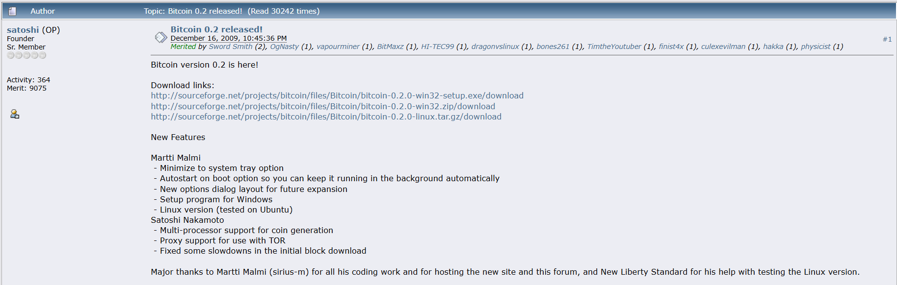Click the 'Download links:' text
Image resolution: width=897 pixels, height=285 pixels.
tap(183, 85)
